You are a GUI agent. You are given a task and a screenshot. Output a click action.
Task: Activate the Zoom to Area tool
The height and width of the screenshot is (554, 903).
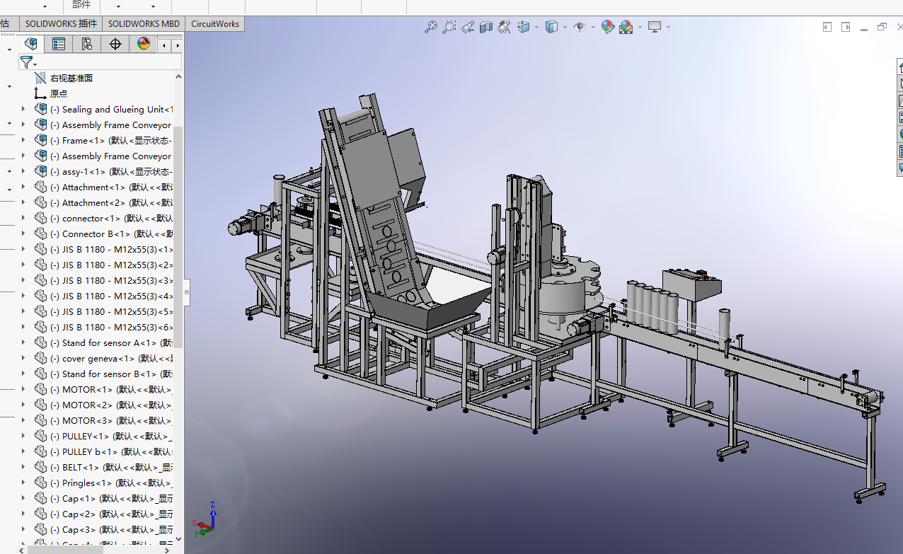[x=449, y=27]
